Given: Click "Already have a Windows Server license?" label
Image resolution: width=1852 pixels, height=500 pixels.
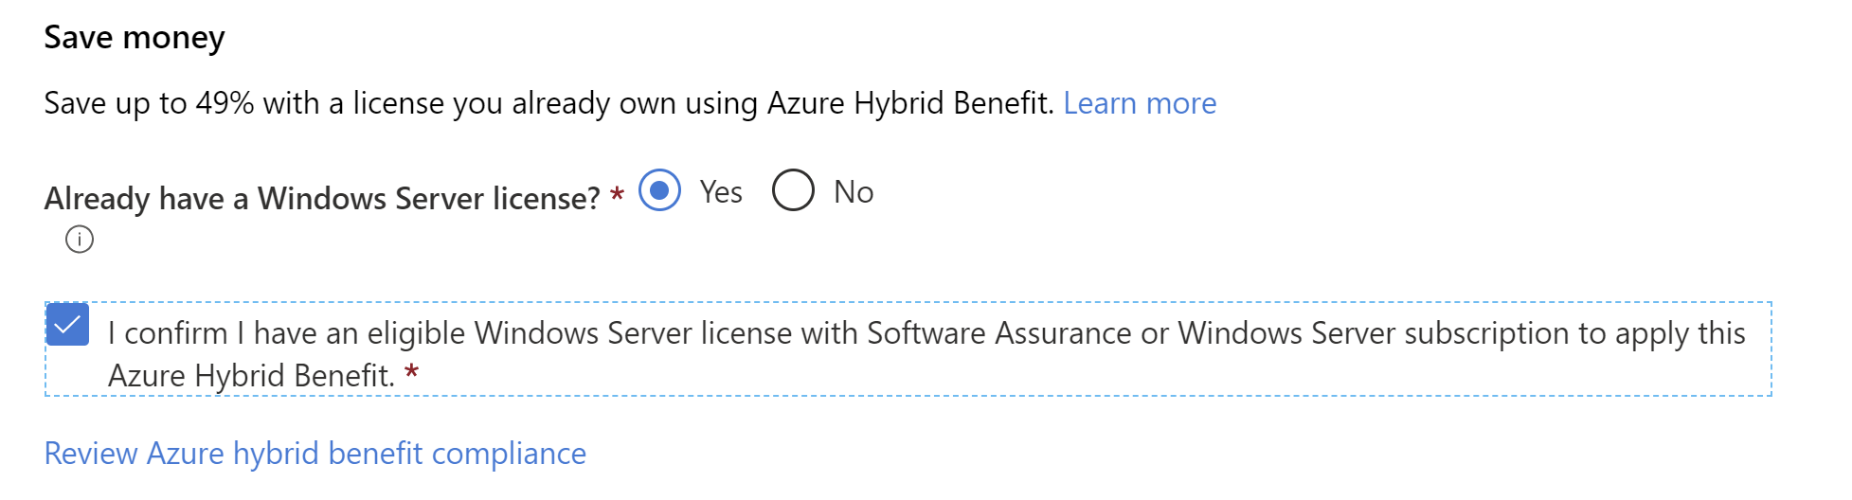Looking at the screenshot, I should click(322, 199).
